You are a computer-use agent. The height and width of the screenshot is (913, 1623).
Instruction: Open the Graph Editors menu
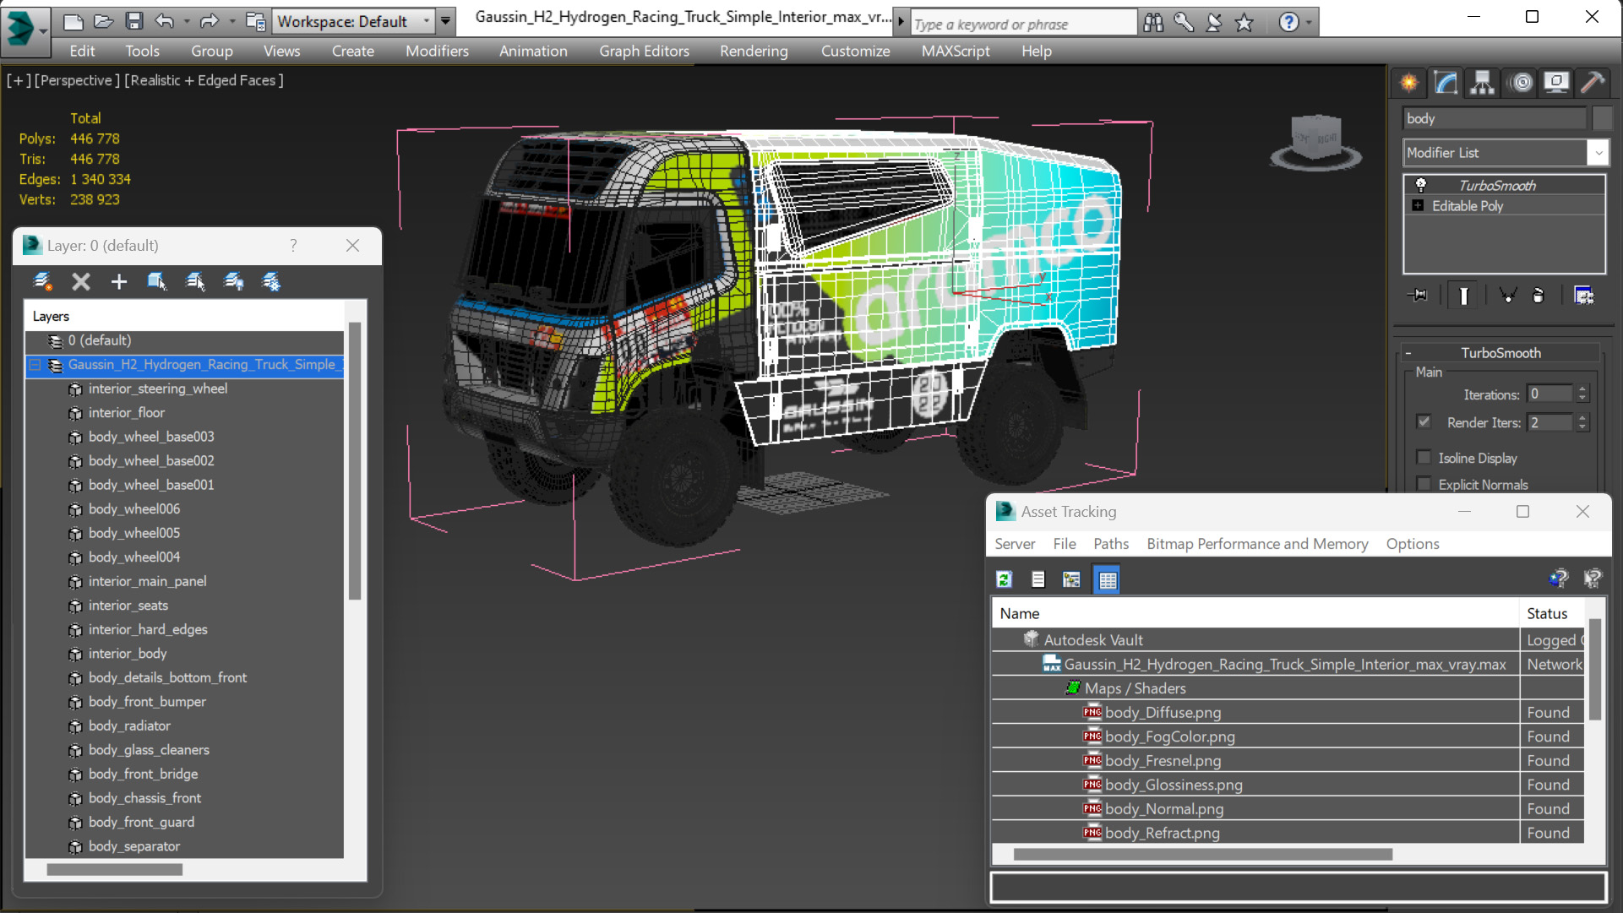[x=644, y=52]
